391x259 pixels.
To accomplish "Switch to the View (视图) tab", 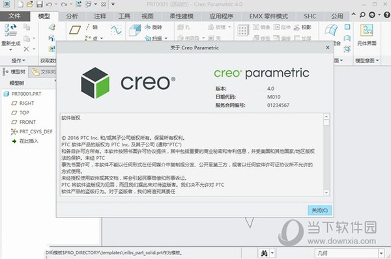I will tap(147, 16).
